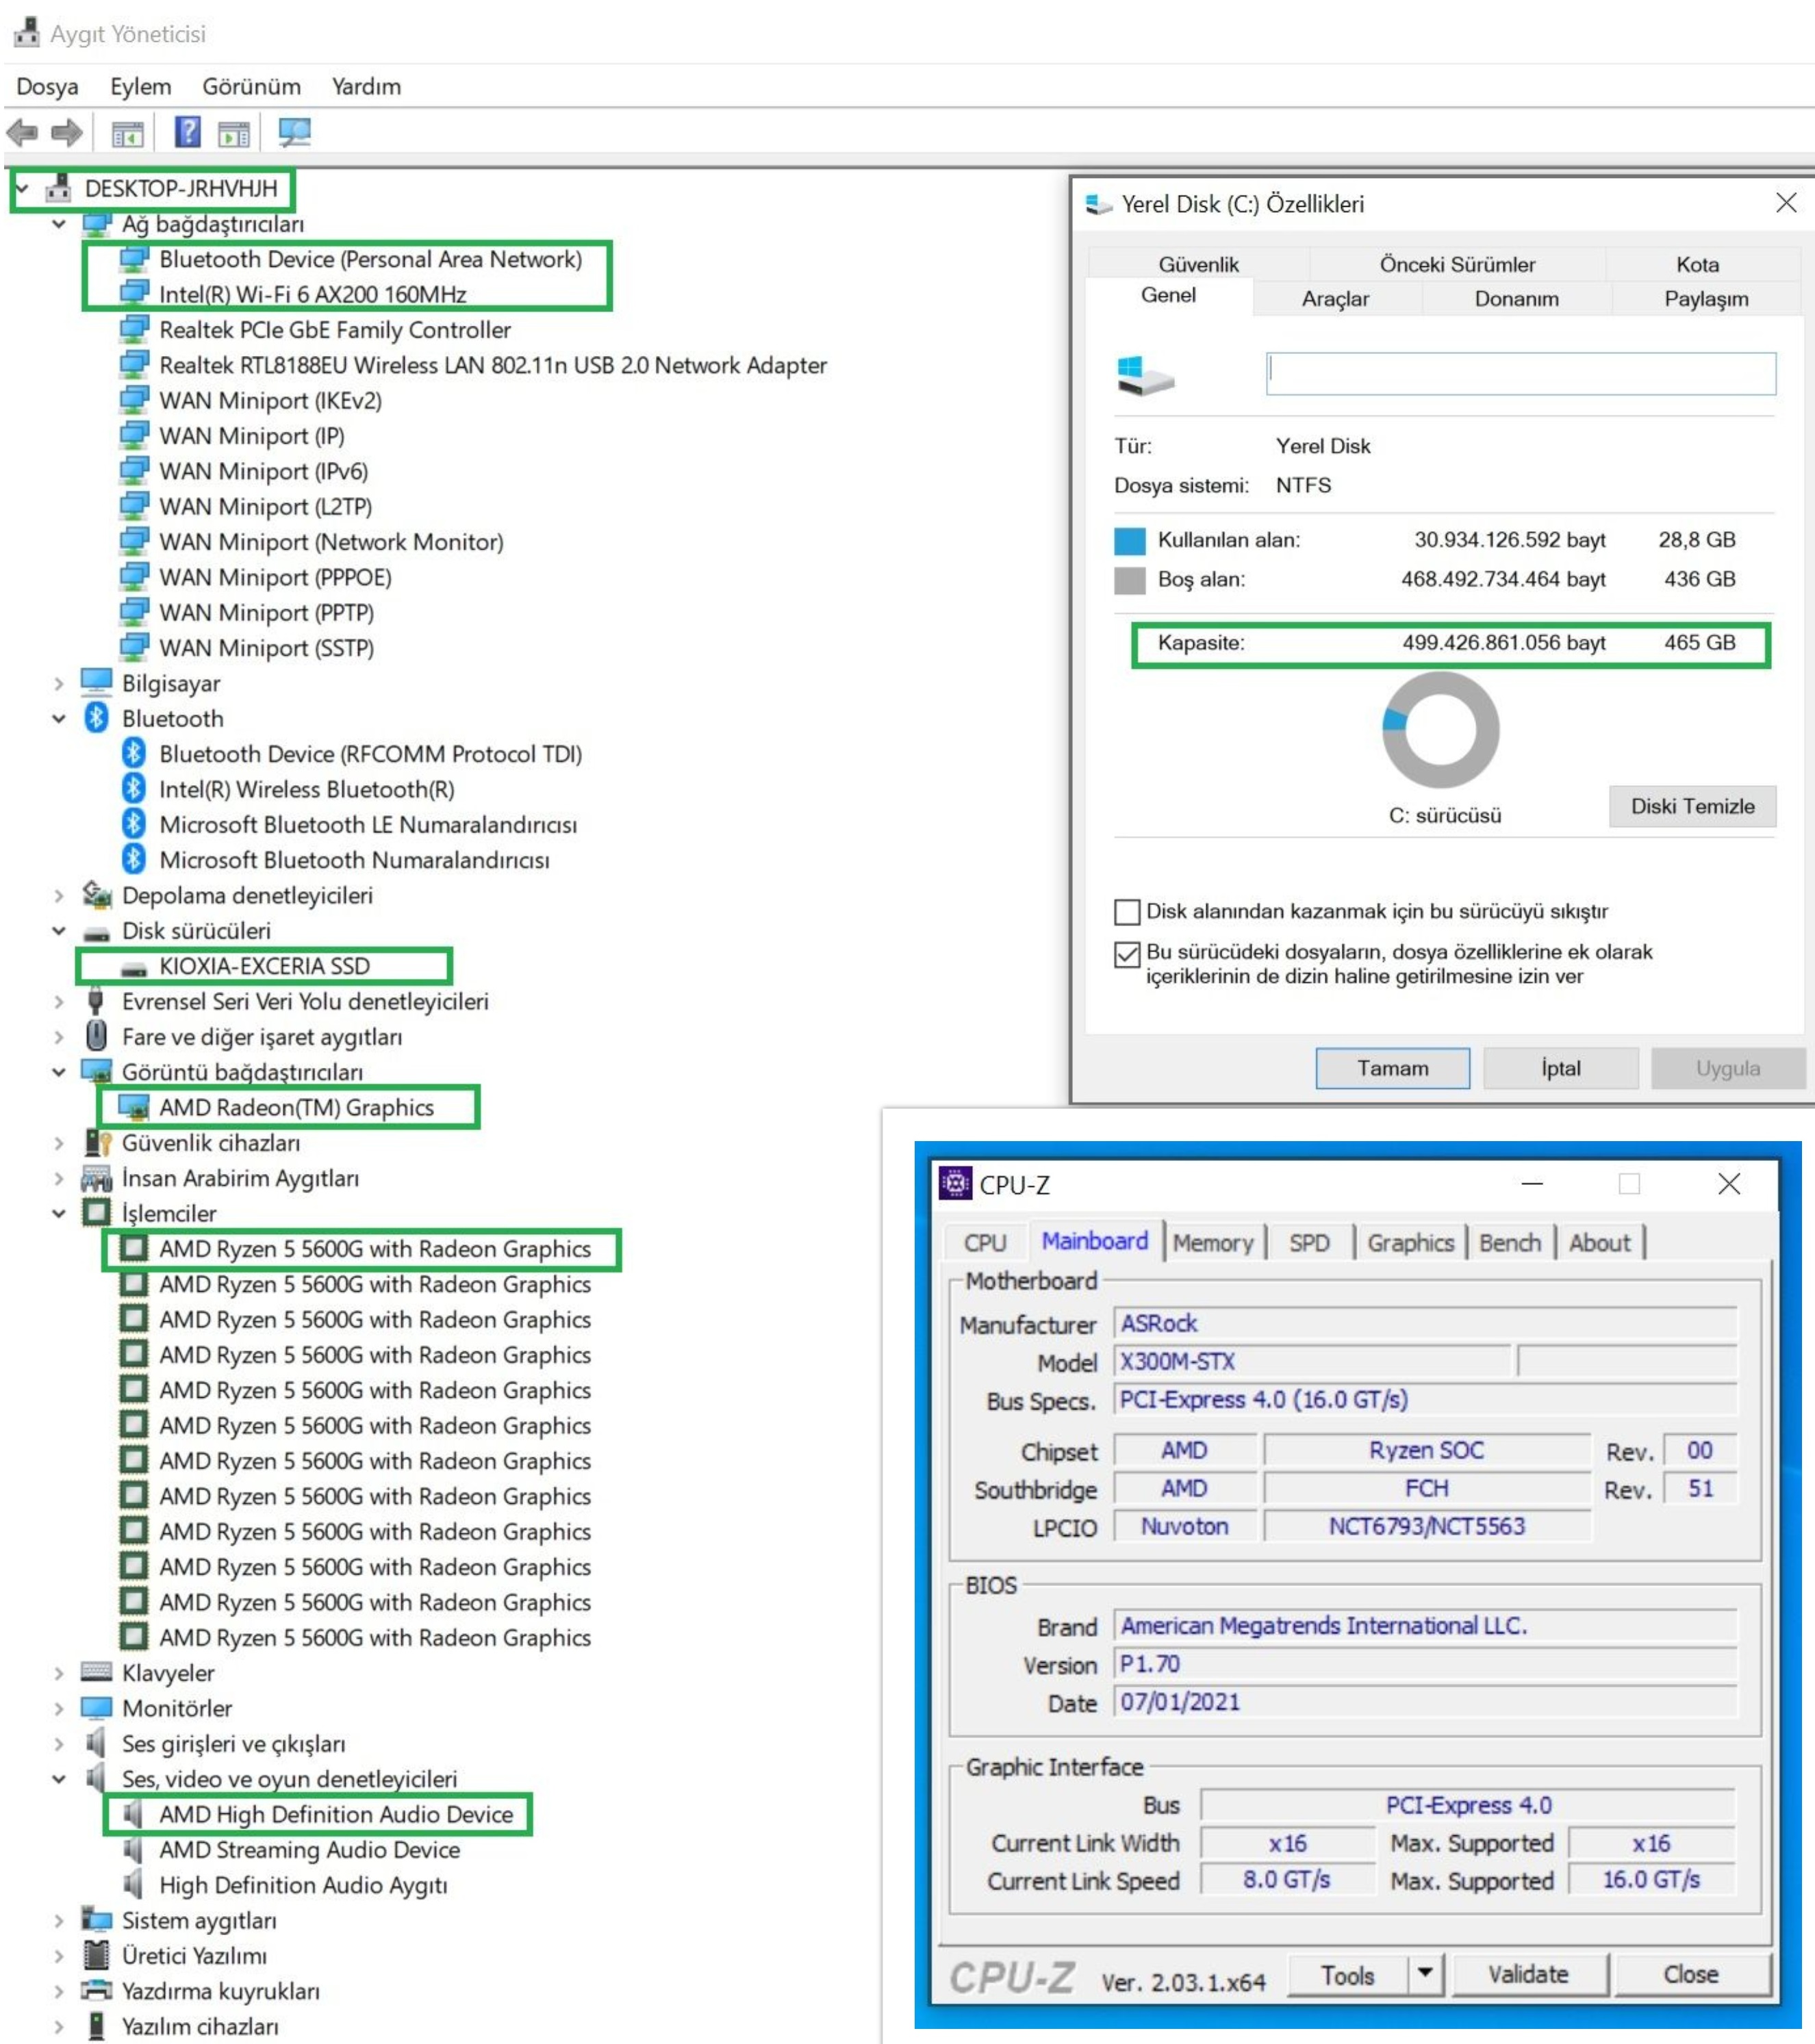Click the Evrensel Seri Veri Yolu denetleyicileri icon

tap(96, 1000)
